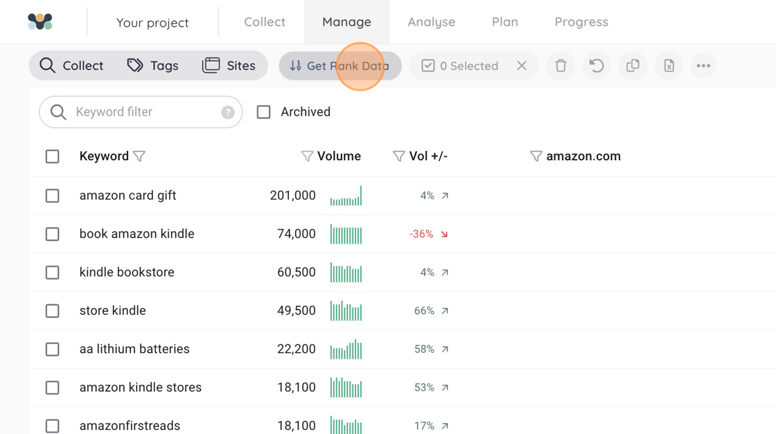Sort by the Volume column header

339,156
